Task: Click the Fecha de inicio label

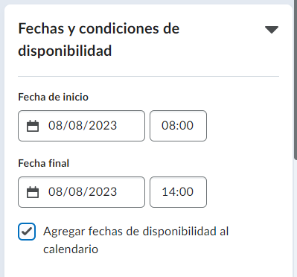Action: click(x=54, y=97)
